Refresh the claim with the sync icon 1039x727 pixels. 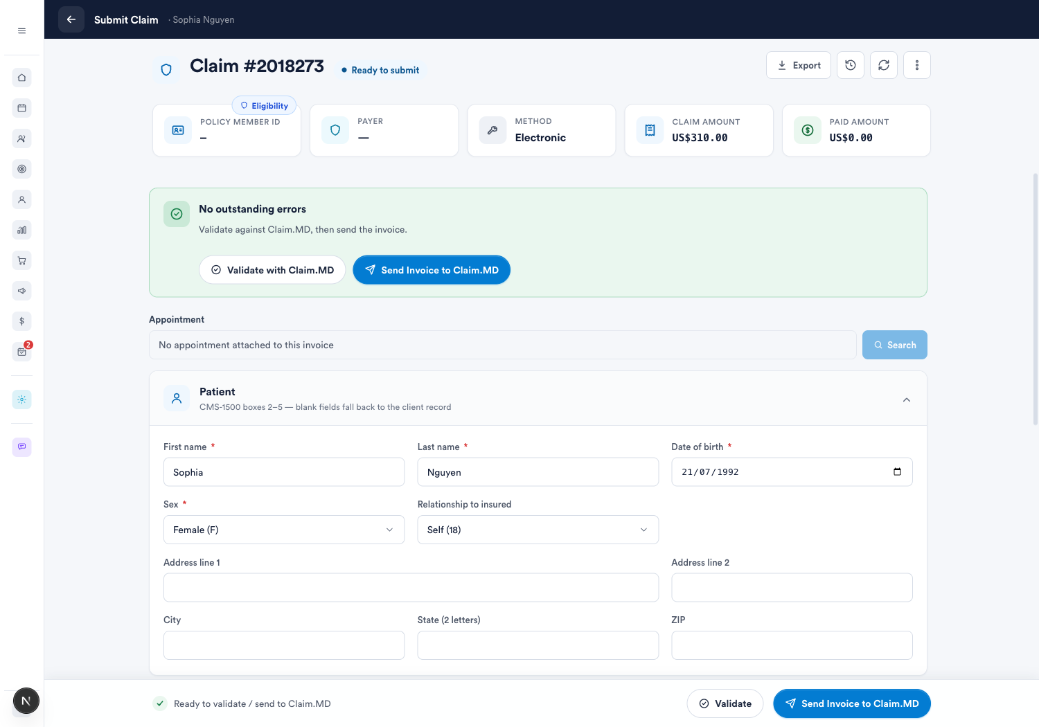(884, 65)
